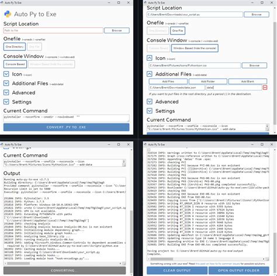Collapse Additional Files section in top-right window
Viewport: 277px width, 276px height.
click(150, 74)
